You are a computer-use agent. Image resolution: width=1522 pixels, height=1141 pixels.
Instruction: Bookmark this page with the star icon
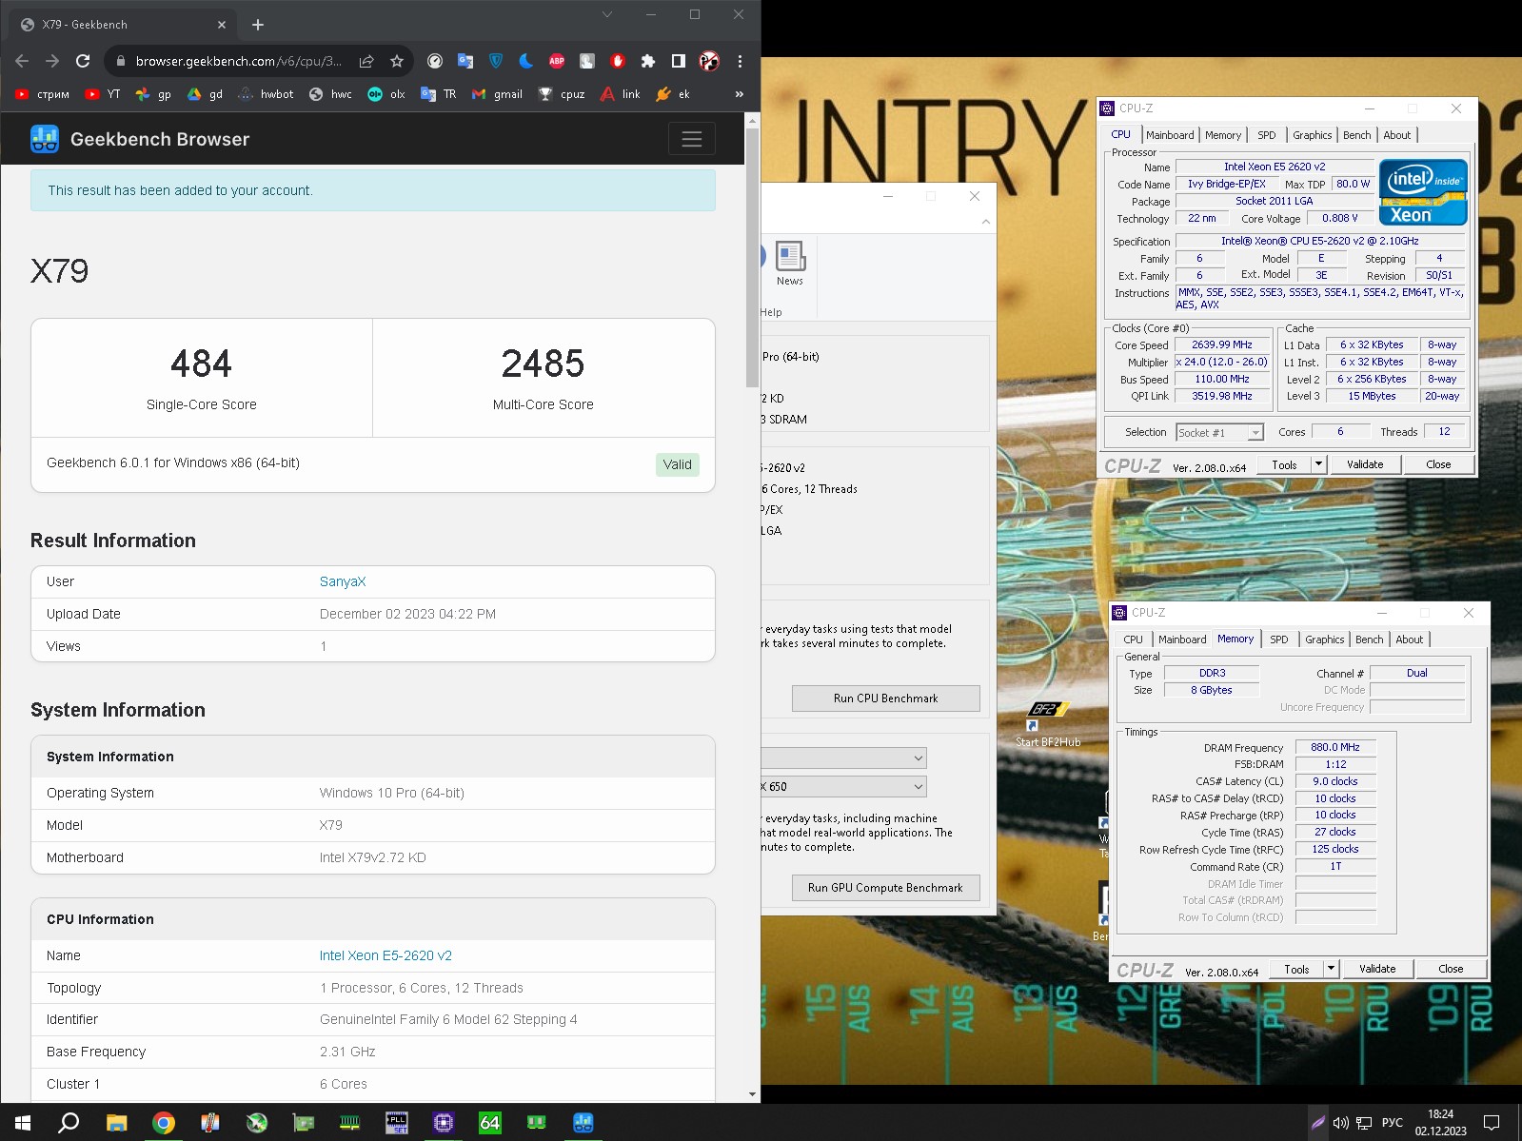tap(397, 61)
